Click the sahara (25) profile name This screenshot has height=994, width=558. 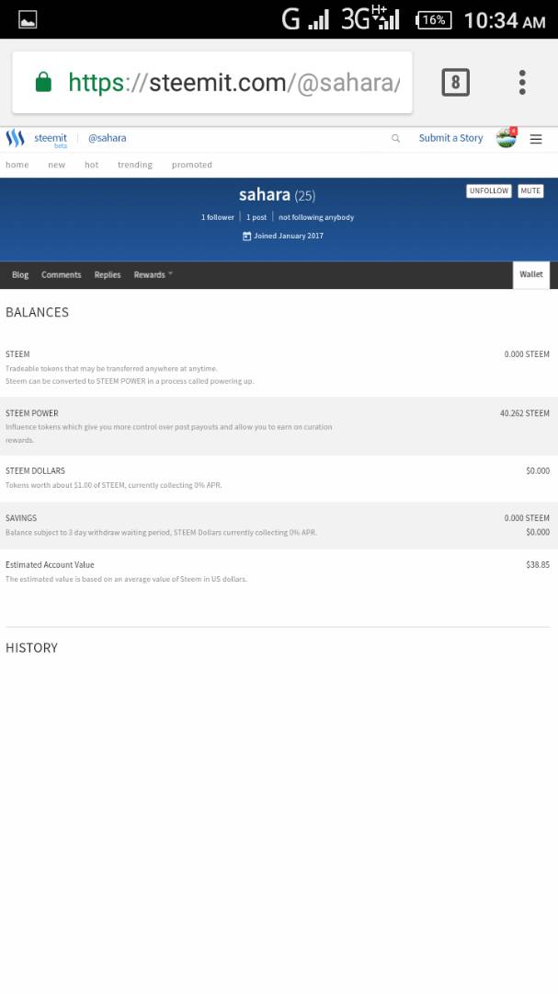(277, 194)
